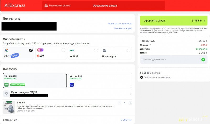Expand the 'Скидки' discounts breakdown

[x=146, y=45]
